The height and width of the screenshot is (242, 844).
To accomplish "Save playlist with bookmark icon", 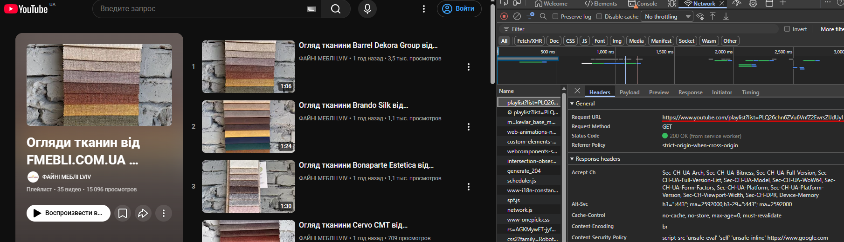I will pos(123,213).
